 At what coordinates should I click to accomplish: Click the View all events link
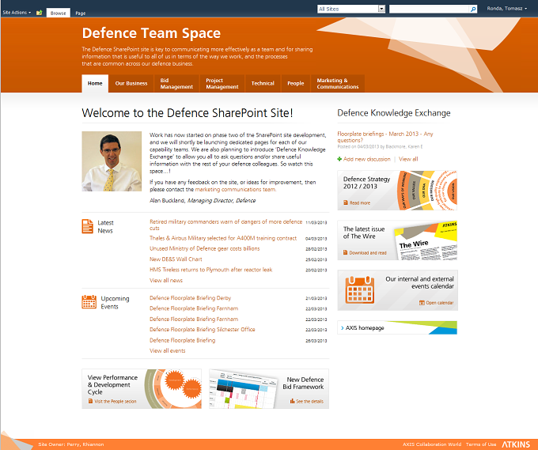168,351
